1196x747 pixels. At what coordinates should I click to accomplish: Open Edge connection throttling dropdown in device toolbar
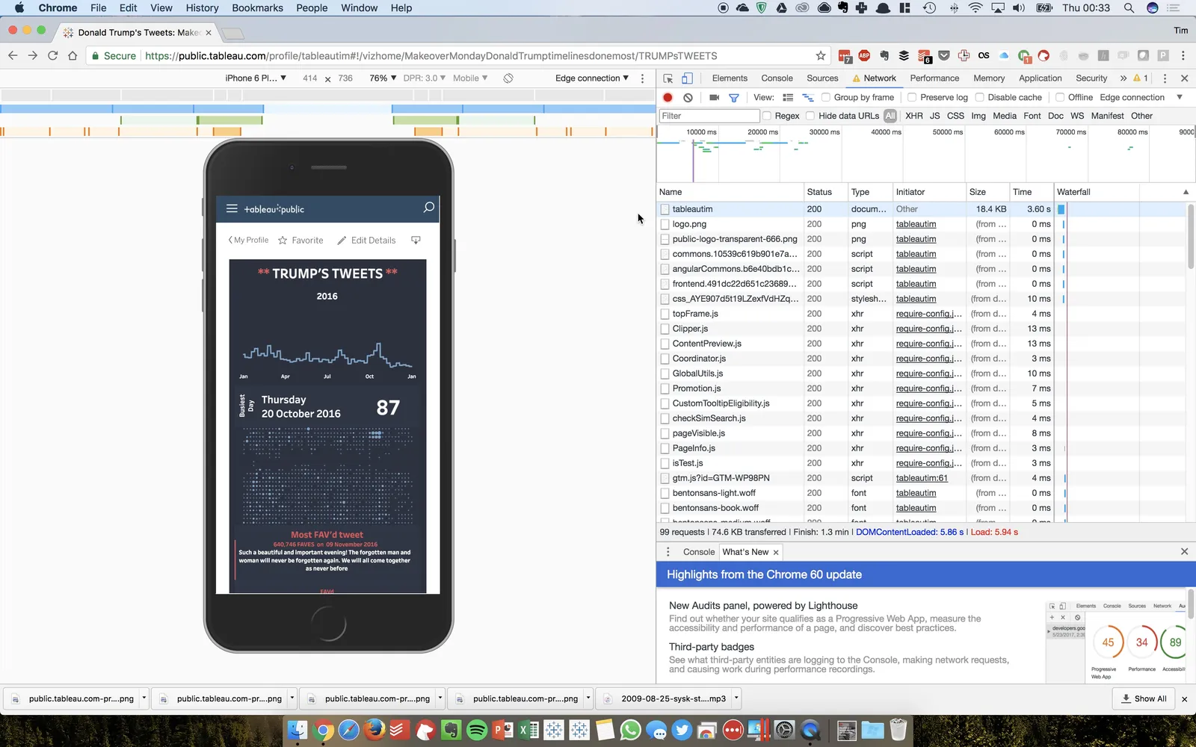592,78
